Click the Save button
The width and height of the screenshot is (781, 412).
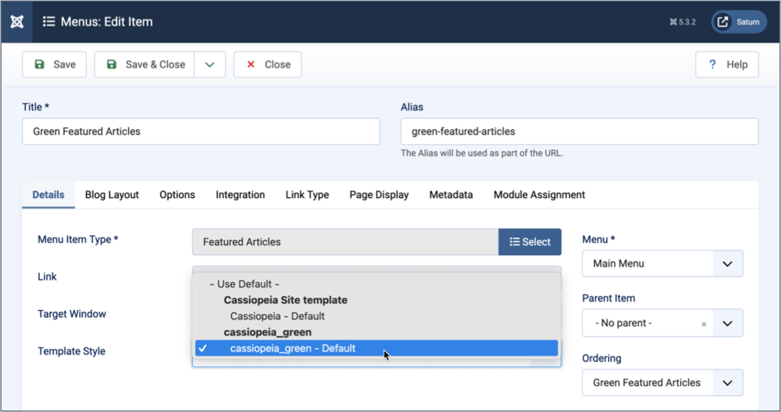(x=54, y=65)
